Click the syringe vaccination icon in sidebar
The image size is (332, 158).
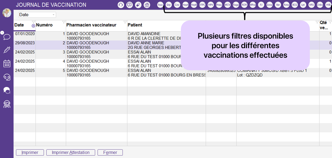click(7, 50)
